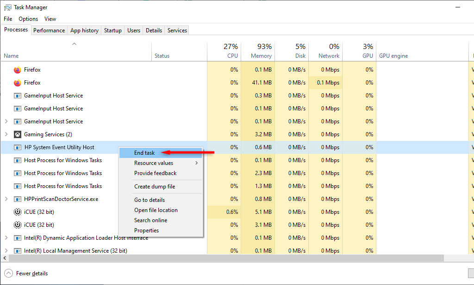Click the HP System Event Utility Host icon
The width and height of the screenshot is (474, 285).
17,147
